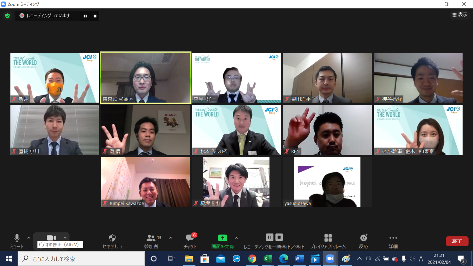Open the reactions menu
Viewport: 473px width, 266px height.
point(364,241)
